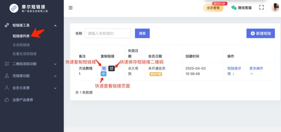Click the 新建短链 button
The image size is (281, 132).
point(261,33)
